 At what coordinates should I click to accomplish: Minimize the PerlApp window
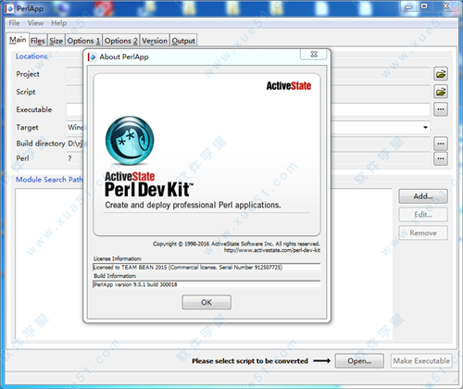[408, 6]
